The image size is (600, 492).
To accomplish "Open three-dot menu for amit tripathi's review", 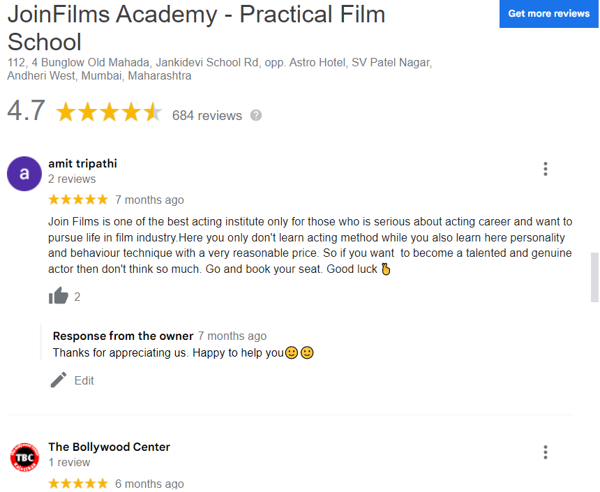I will (545, 169).
